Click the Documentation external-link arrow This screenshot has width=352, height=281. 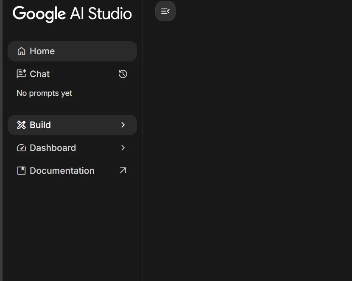[123, 170]
